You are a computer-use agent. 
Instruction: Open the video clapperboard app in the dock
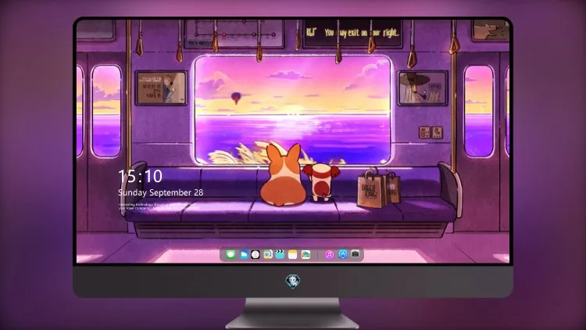(x=280, y=255)
